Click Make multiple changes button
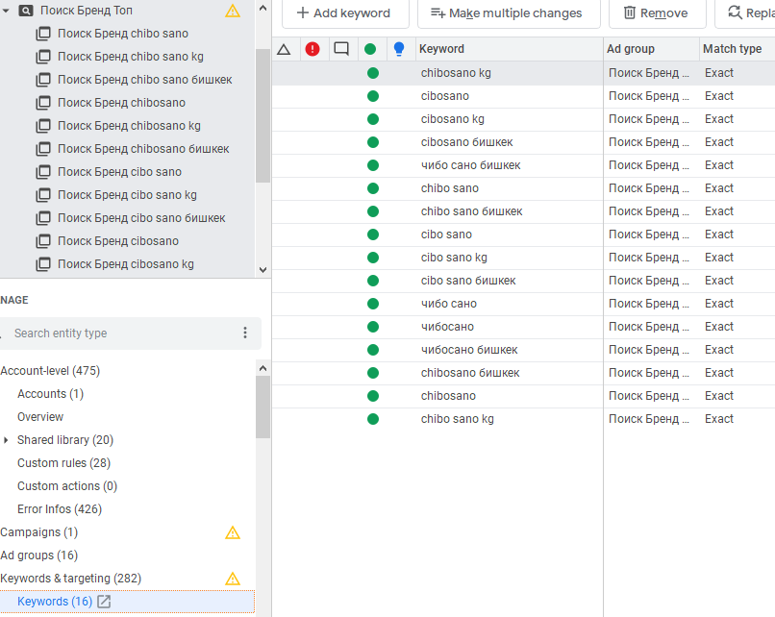Image resolution: width=775 pixels, height=617 pixels. (509, 13)
